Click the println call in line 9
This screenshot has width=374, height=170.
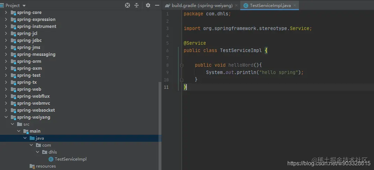[247, 72]
